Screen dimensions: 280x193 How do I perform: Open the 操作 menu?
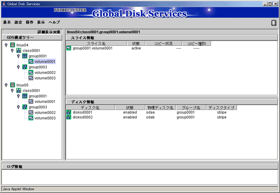point(30,22)
